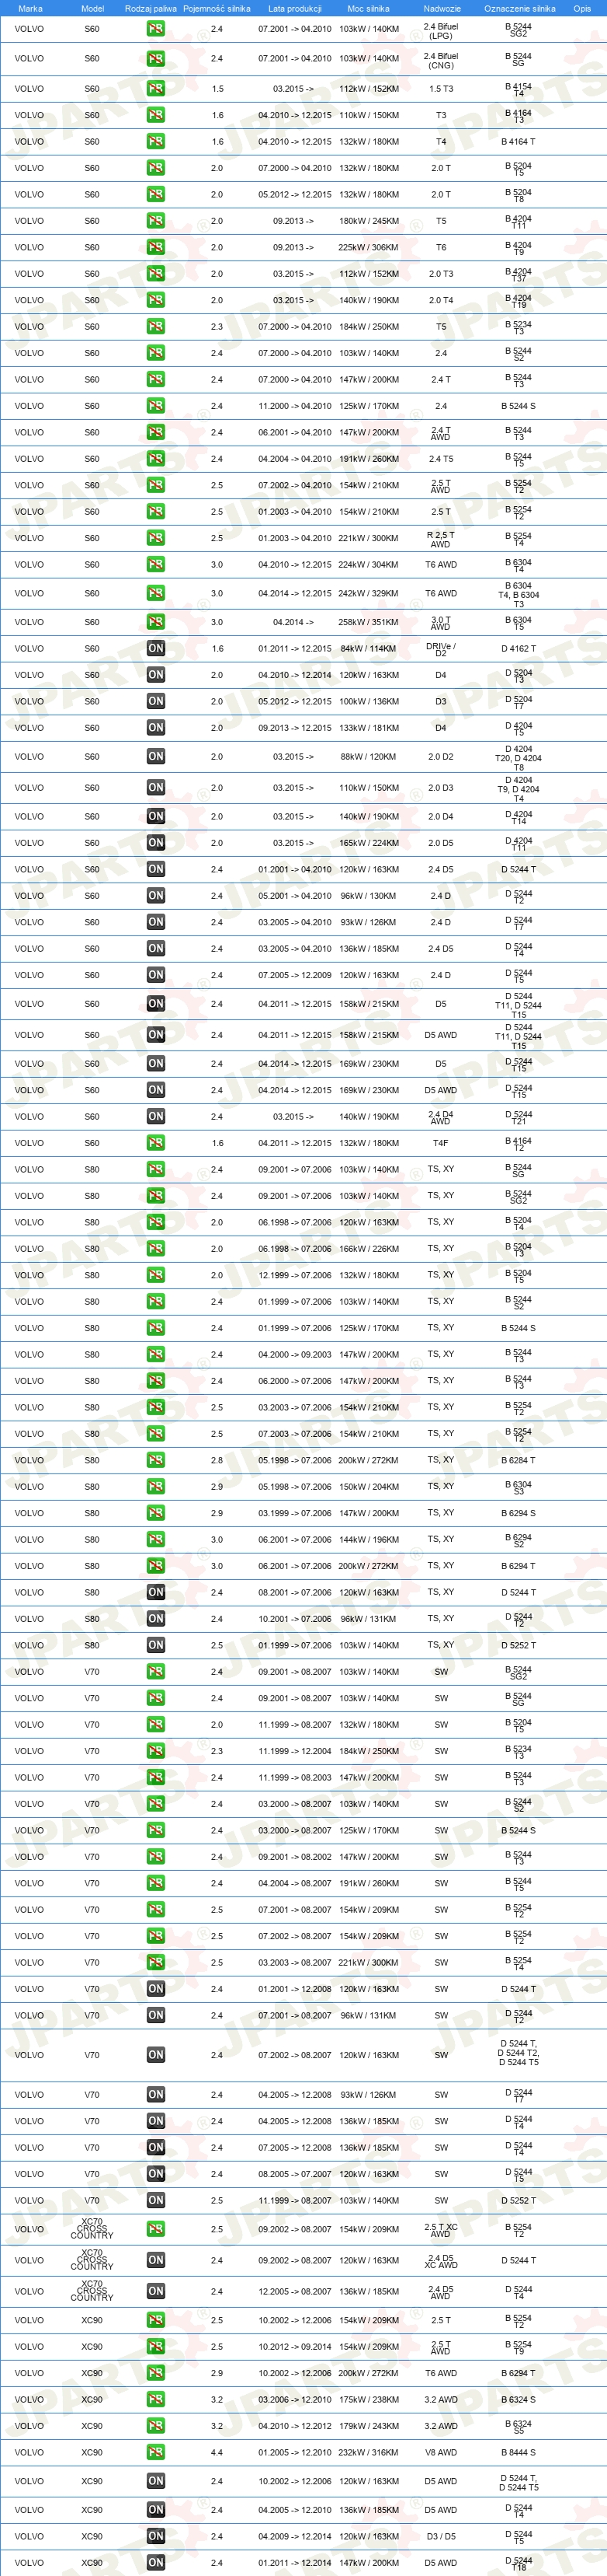The width and height of the screenshot is (607, 2576).
Task: Click engine capacity 1.5
Action: (x=217, y=89)
